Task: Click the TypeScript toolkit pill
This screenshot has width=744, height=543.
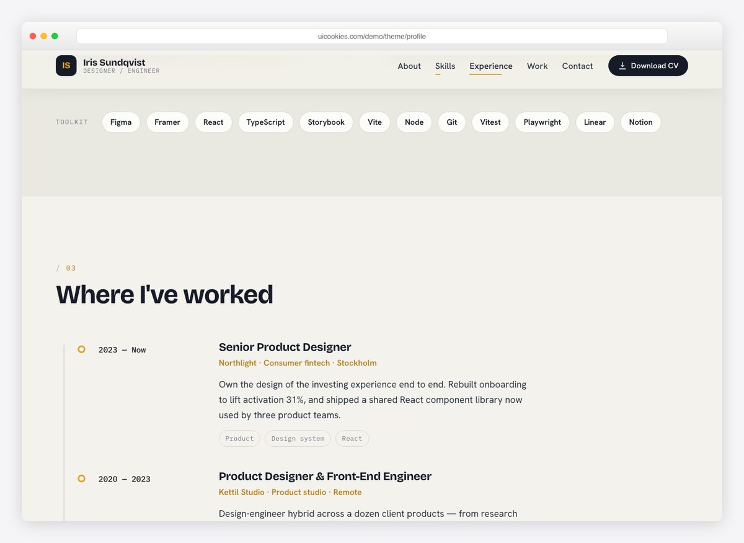Action: [x=265, y=122]
